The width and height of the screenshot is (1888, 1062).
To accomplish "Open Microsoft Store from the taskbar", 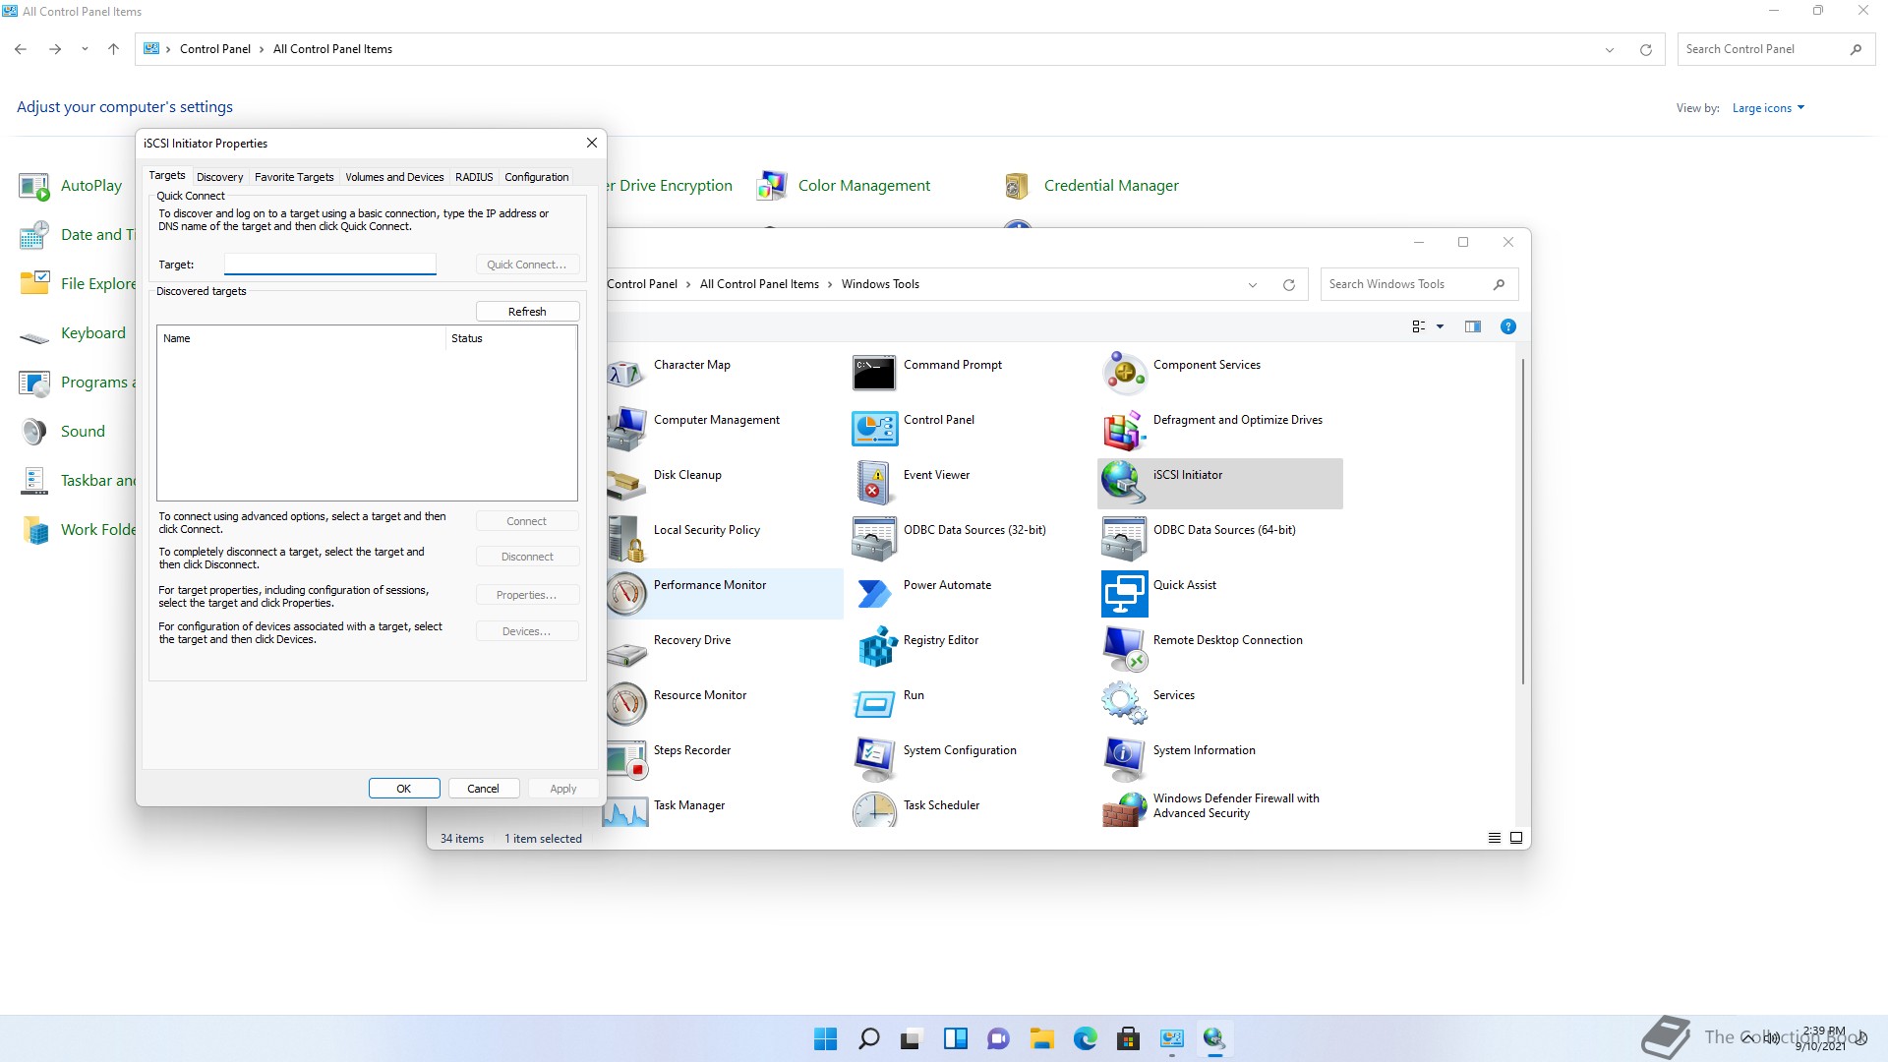I will coord(1128,1038).
